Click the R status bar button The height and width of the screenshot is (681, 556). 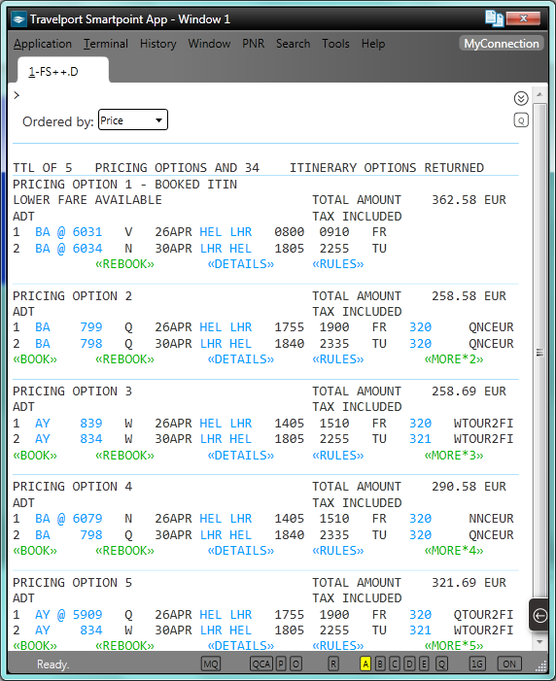pos(333,664)
